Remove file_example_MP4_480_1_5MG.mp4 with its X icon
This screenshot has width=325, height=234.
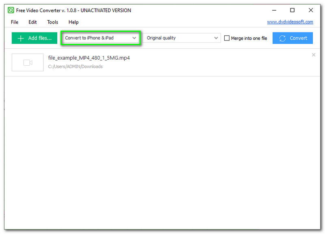pyautogui.click(x=314, y=55)
